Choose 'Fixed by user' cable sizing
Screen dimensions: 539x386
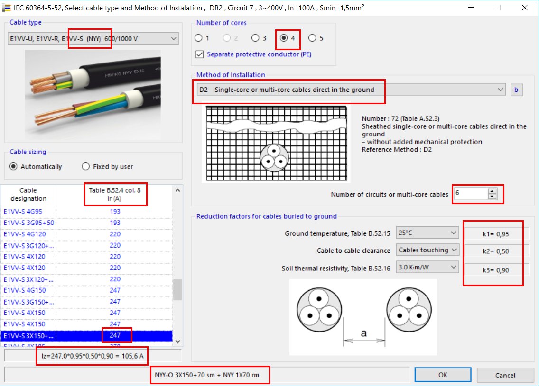click(86, 167)
